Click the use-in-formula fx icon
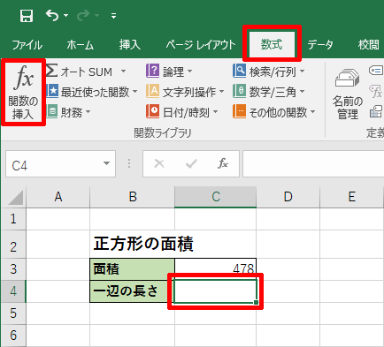 tap(377, 92)
